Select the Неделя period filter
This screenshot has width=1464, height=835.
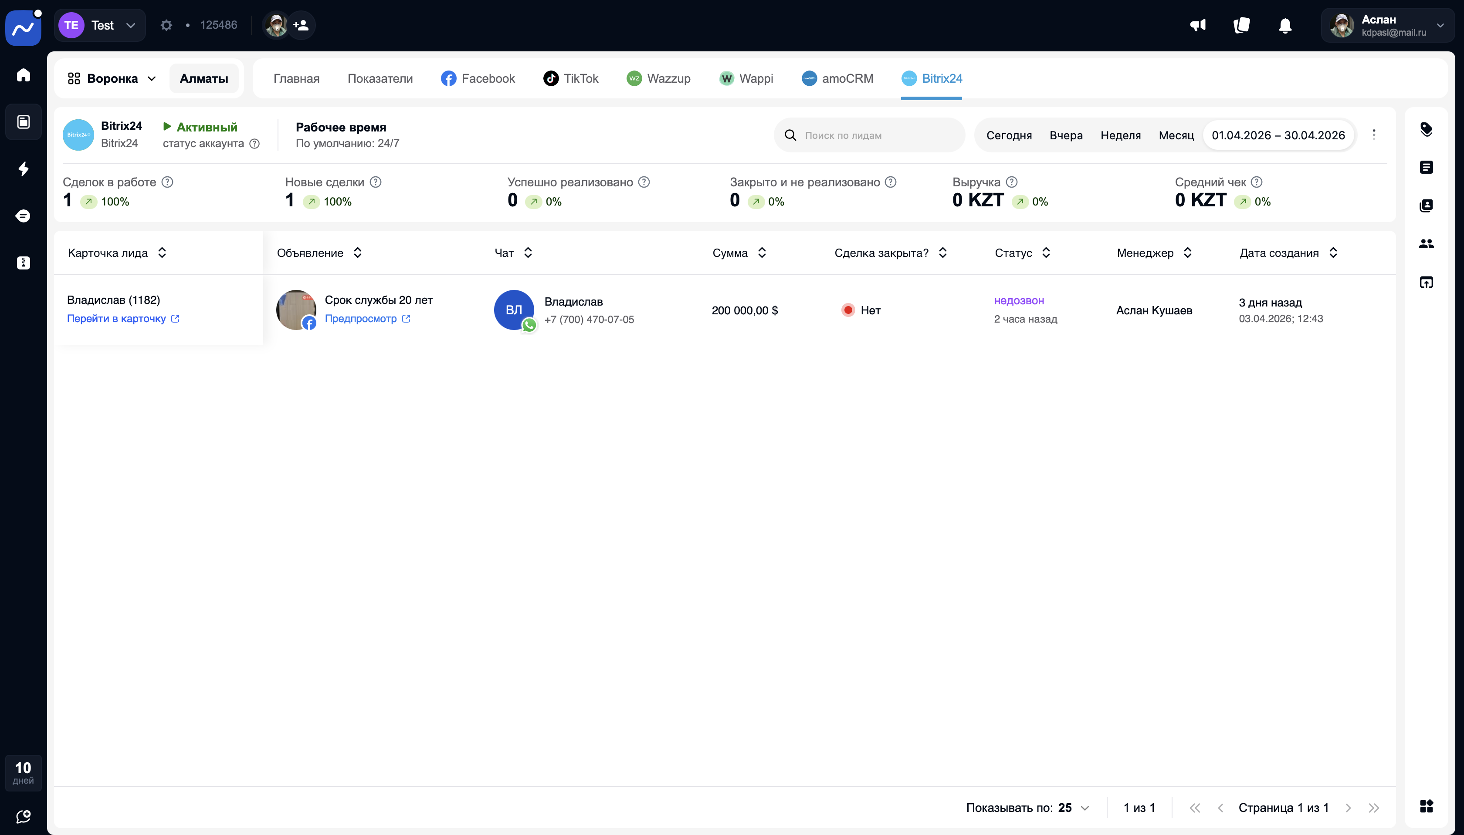[x=1120, y=135]
